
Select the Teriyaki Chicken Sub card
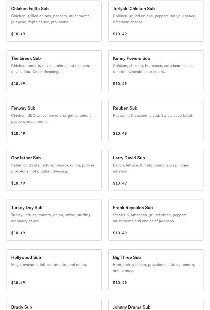pyautogui.click(x=156, y=21)
